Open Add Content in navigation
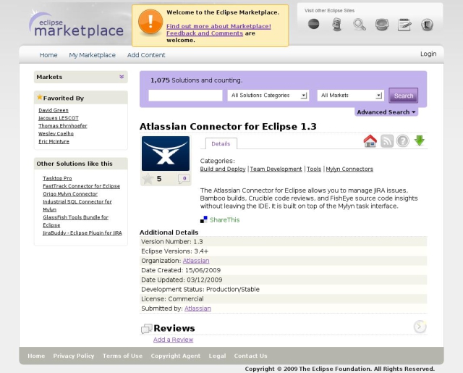This screenshot has height=373, width=463. pyautogui.click(x=146, y=55)
